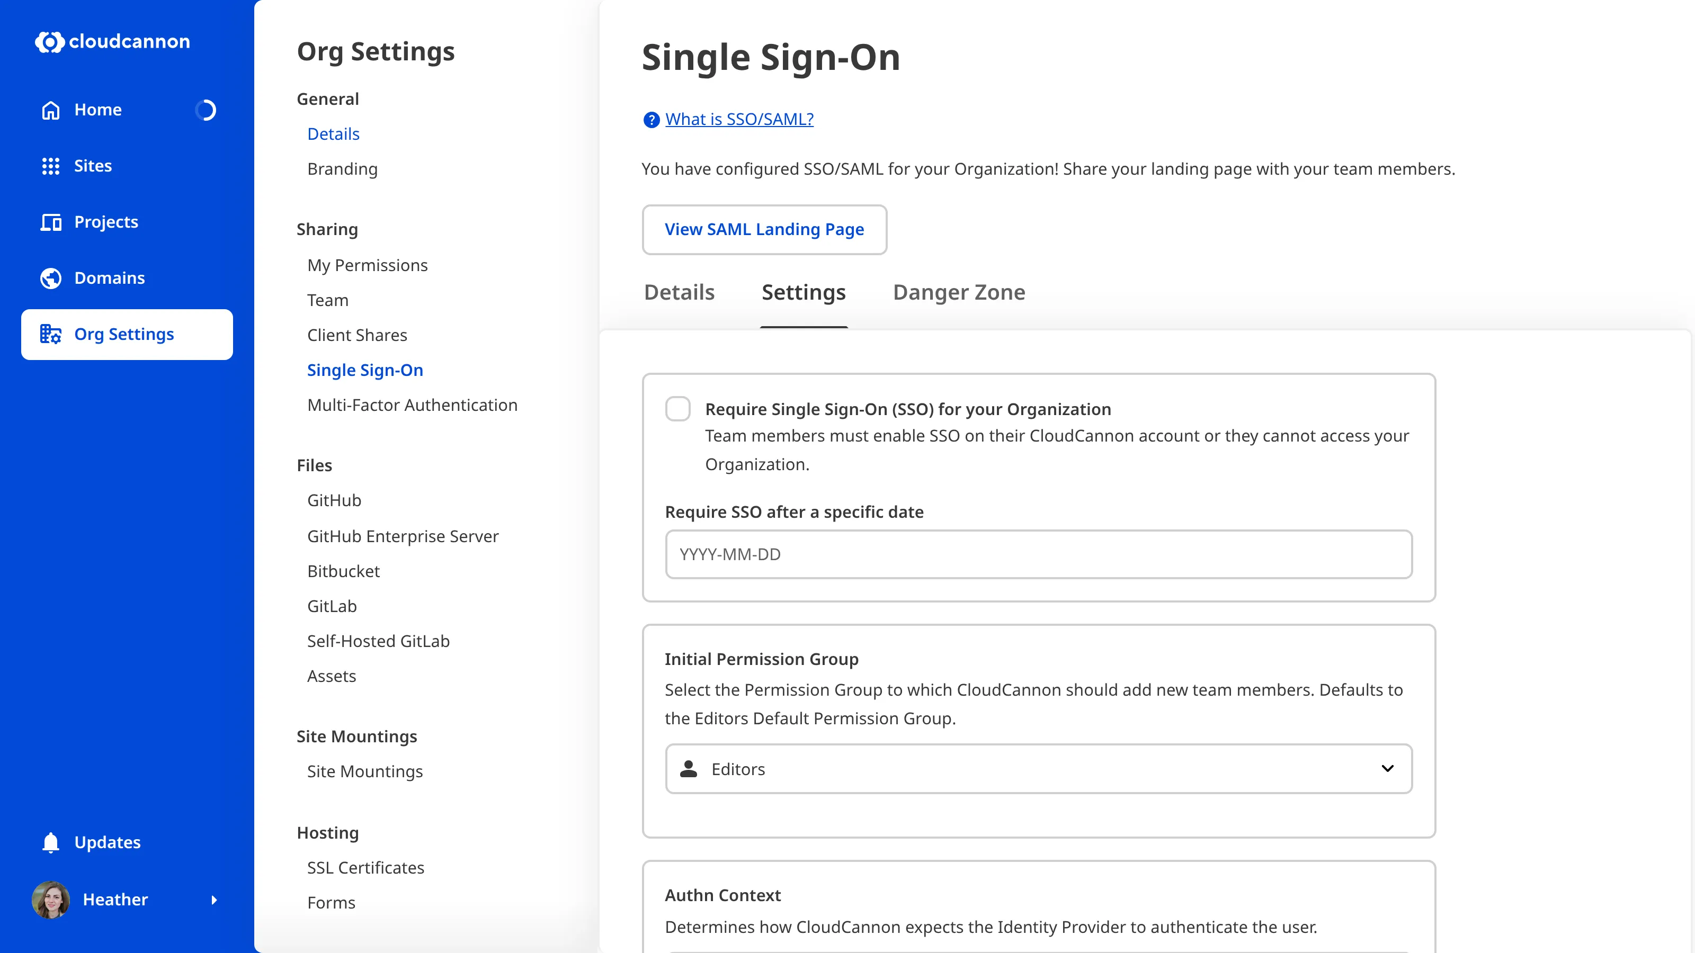Open the Danger Zone tab
Screen dimensions: 1695x953
(x=958, y=292)
